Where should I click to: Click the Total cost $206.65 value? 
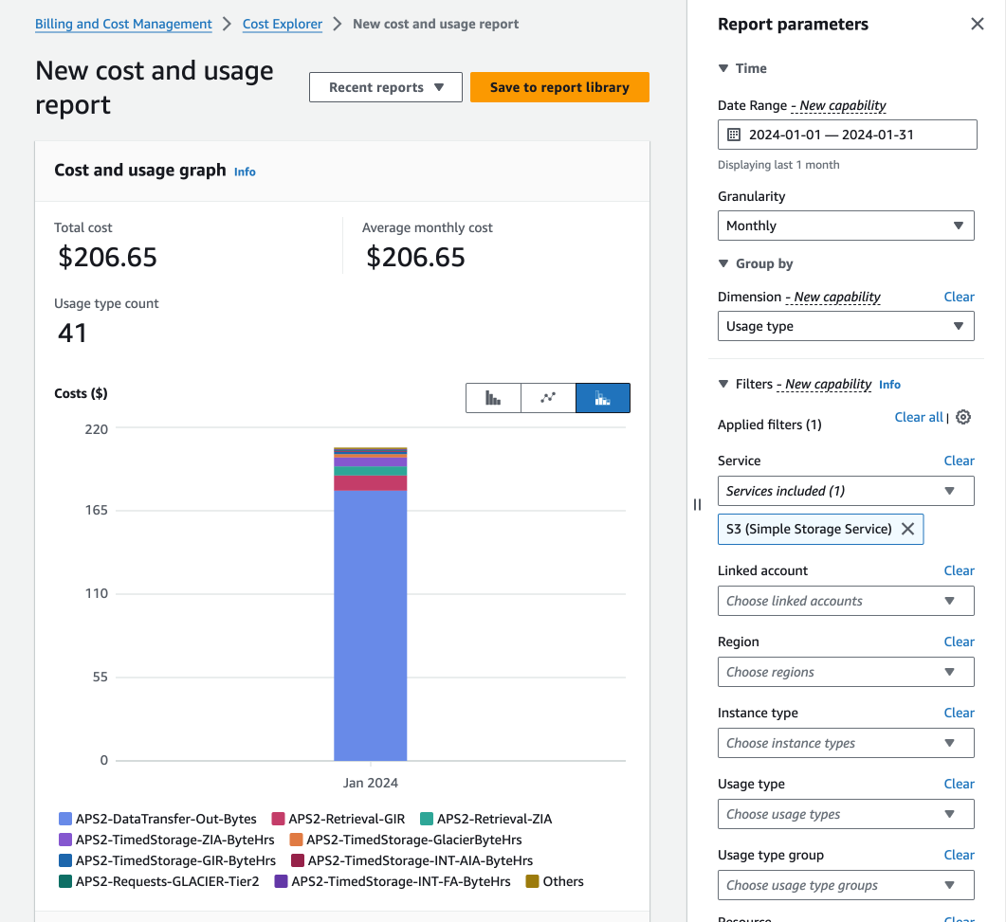[x=107, y=258]
